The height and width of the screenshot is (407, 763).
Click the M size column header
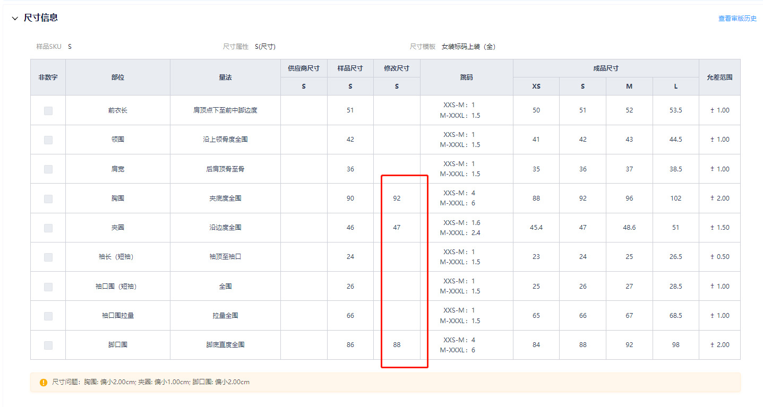pyautogui.click(x=629, y=86)
